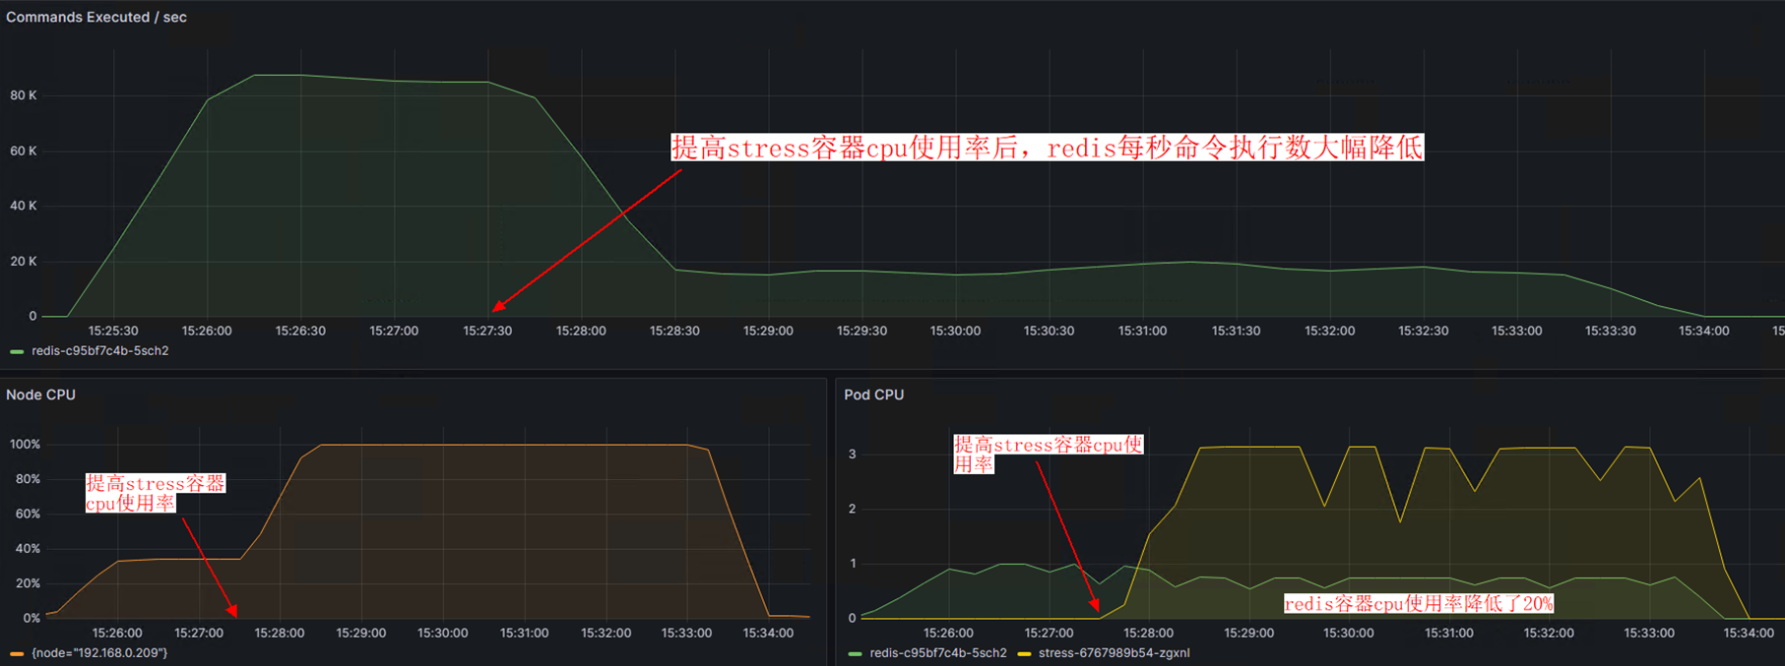Image resolution: width=1785 pixels, height=666 pixels.
Task: Click 15:29:00 tick on Pod CPU axis
Action: (1248, 633)
